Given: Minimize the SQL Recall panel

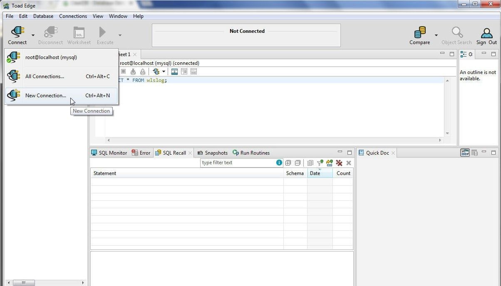Looking at the screenshot, I should (340, 152).
